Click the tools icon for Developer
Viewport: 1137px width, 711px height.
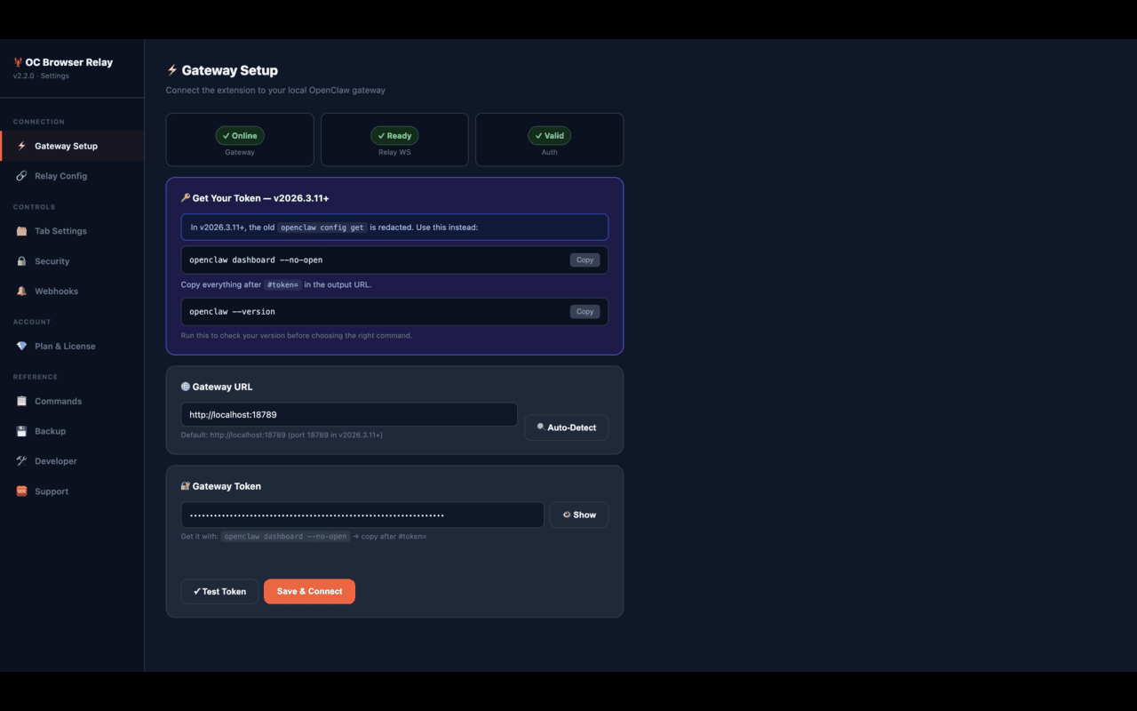tap(21, 461)
